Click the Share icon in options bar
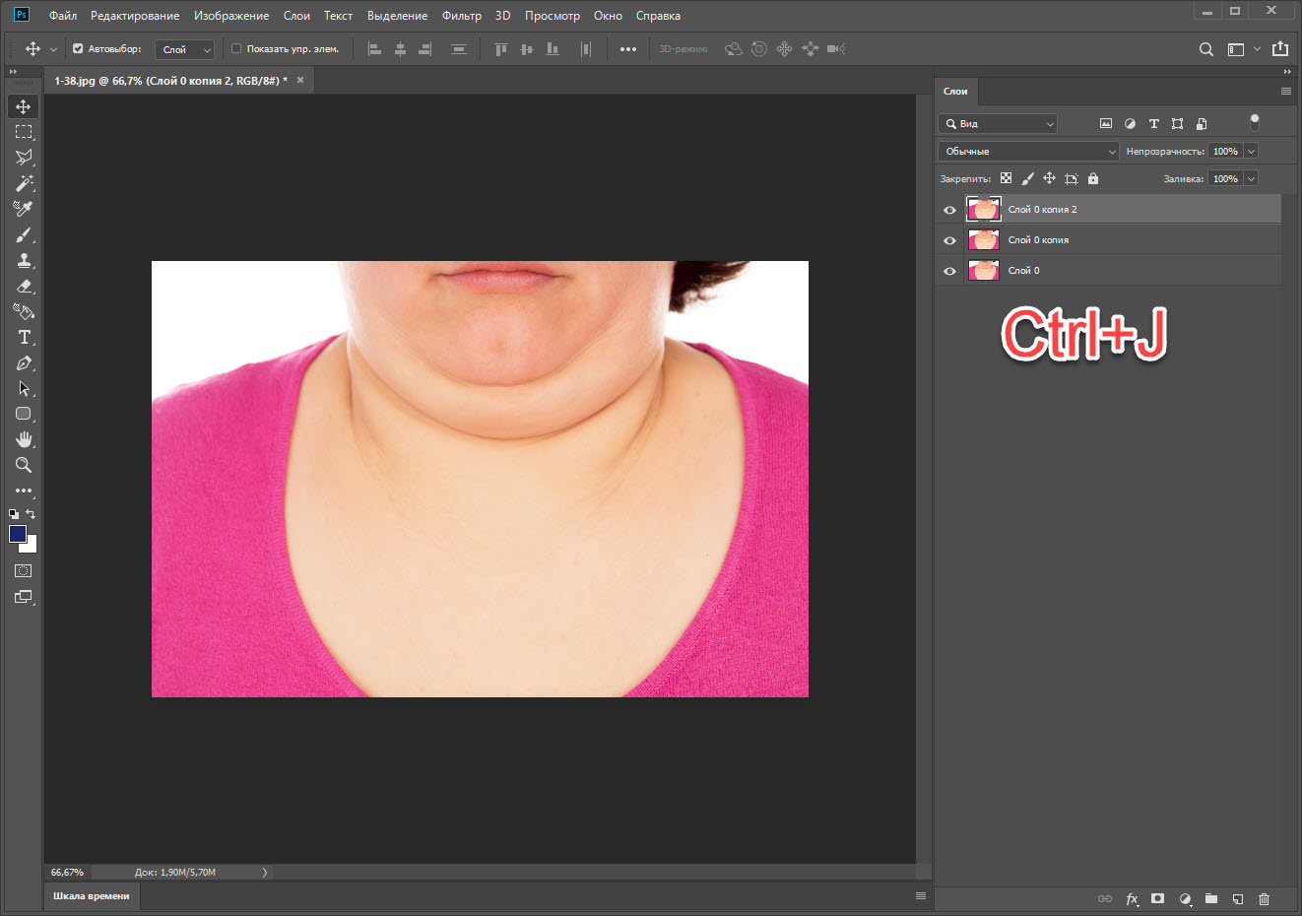 [1280, 49]
